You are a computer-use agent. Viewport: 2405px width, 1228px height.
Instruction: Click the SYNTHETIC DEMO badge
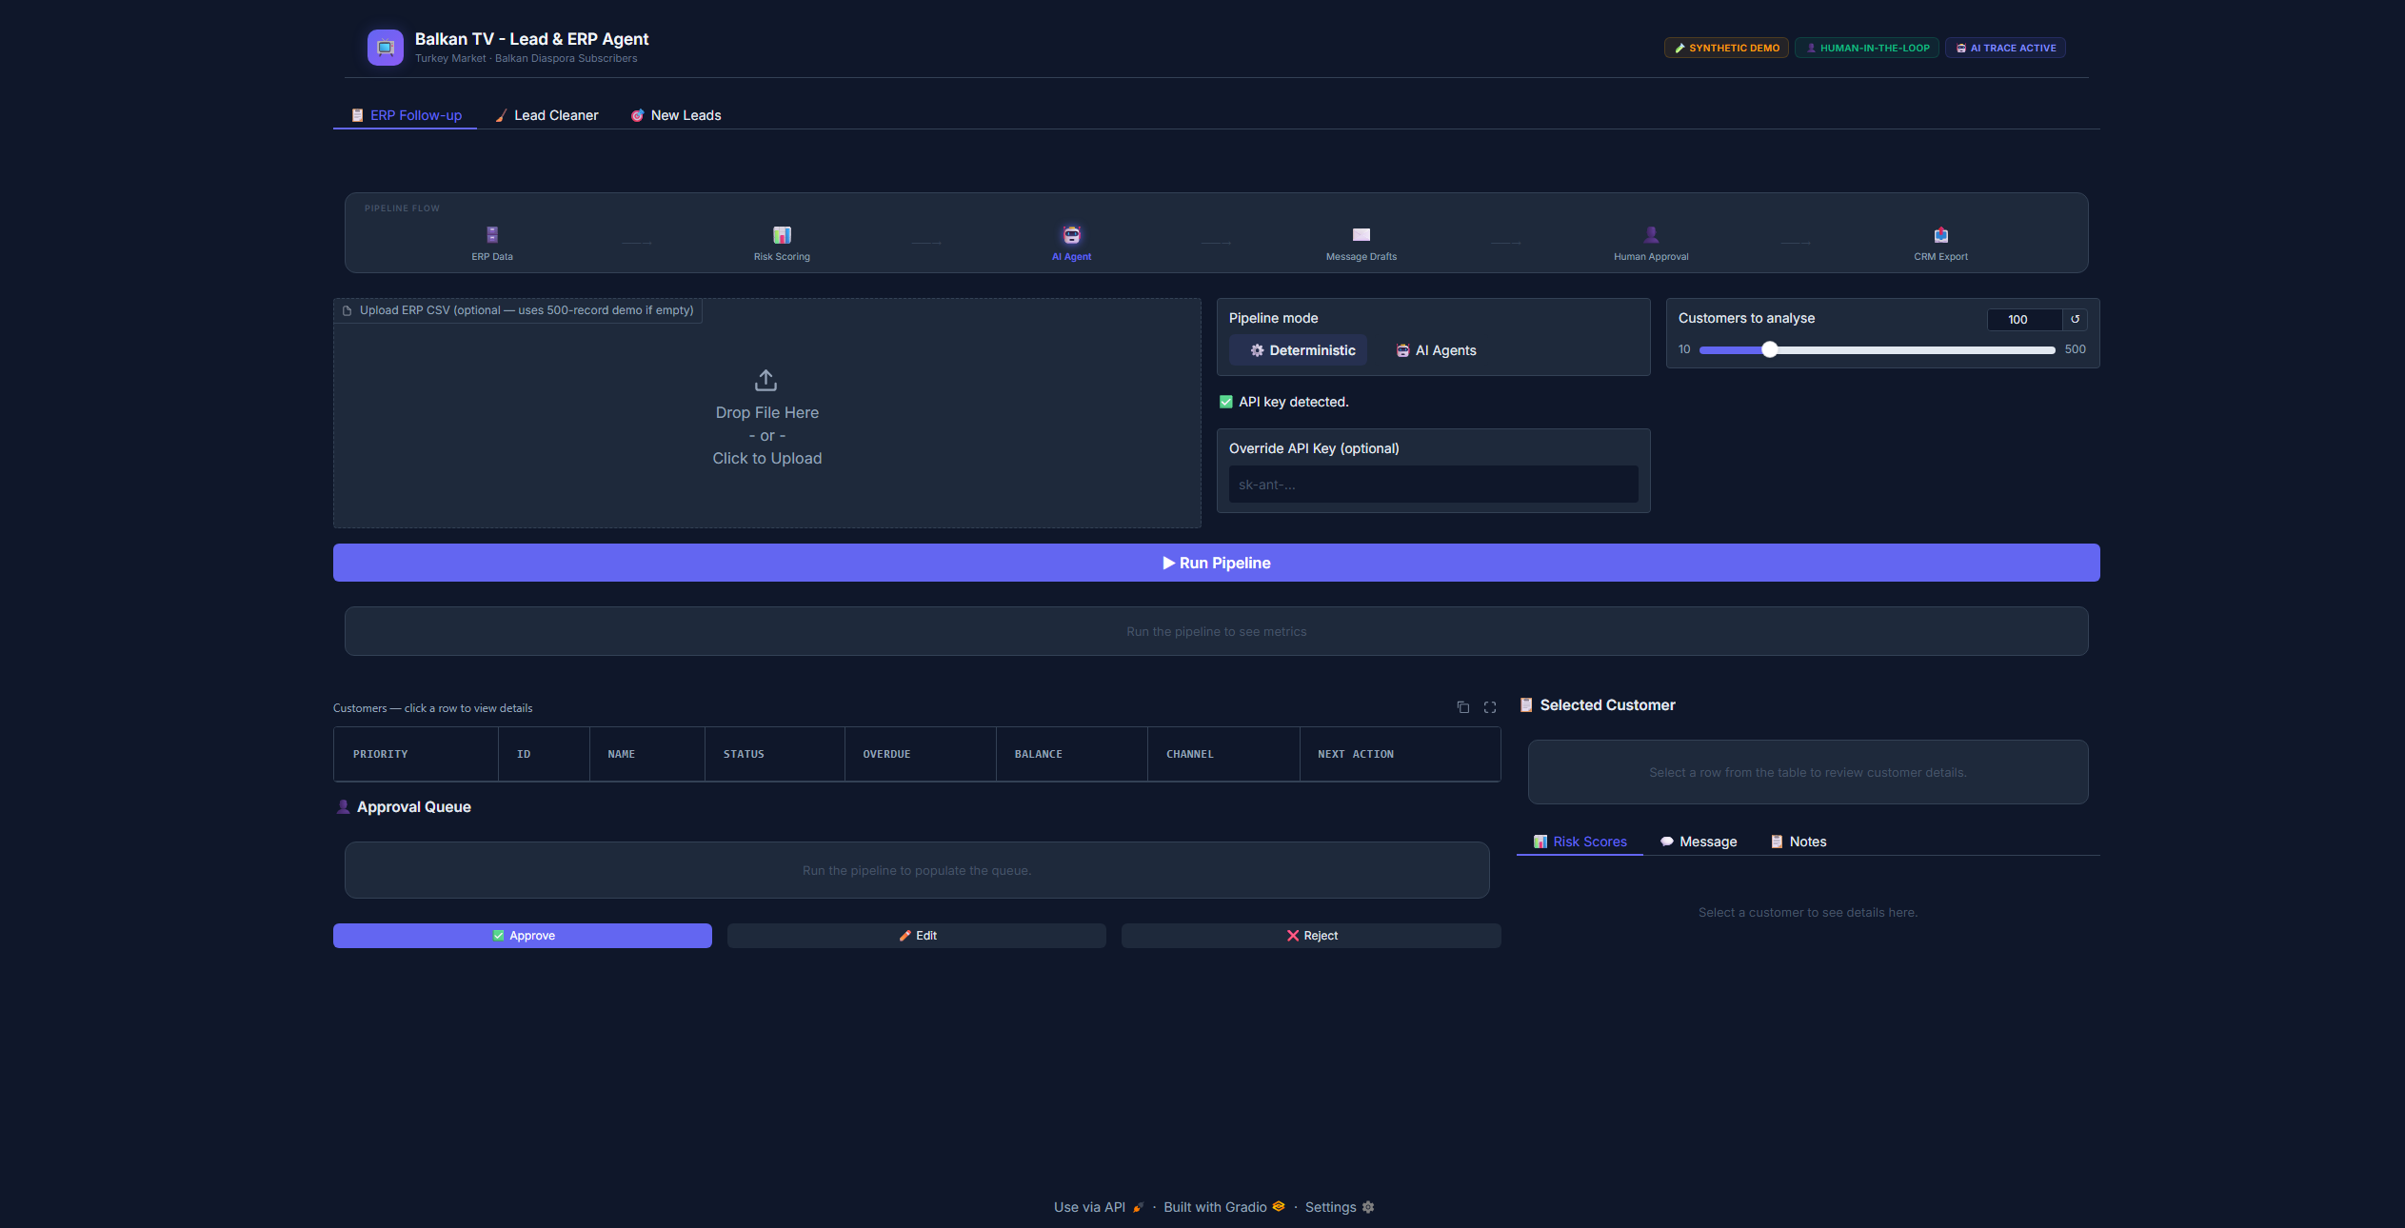[x=1726, y=48]
